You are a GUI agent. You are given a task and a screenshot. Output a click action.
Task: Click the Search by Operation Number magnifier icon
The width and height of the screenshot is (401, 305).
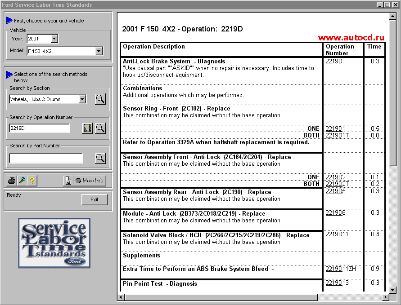tap(100, 128)
